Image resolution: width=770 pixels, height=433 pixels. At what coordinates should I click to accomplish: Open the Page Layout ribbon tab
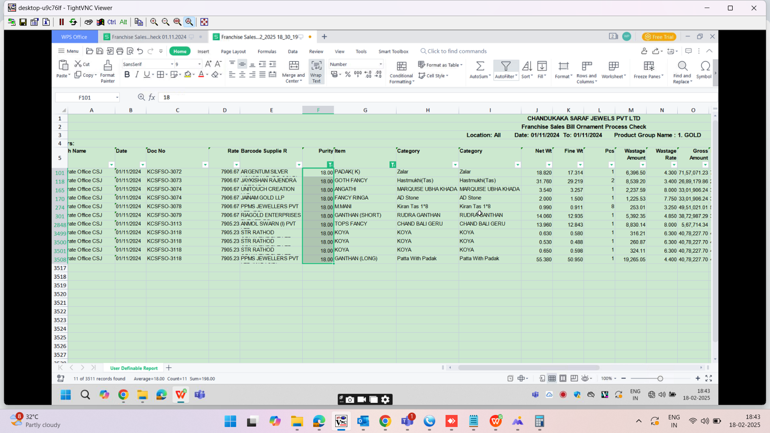(x=233, y=51)
